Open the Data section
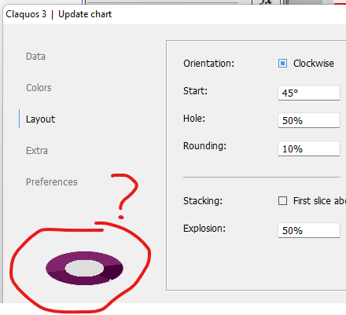Image resolution: width=346 pixels, height=315 pixels. pos(35,57)
